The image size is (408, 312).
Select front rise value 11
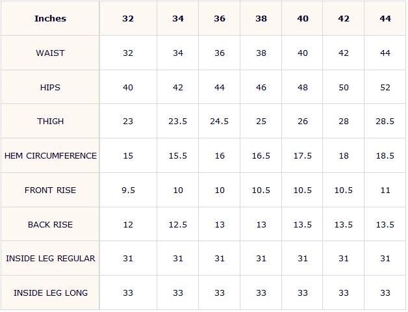click(x=385, y=190)
